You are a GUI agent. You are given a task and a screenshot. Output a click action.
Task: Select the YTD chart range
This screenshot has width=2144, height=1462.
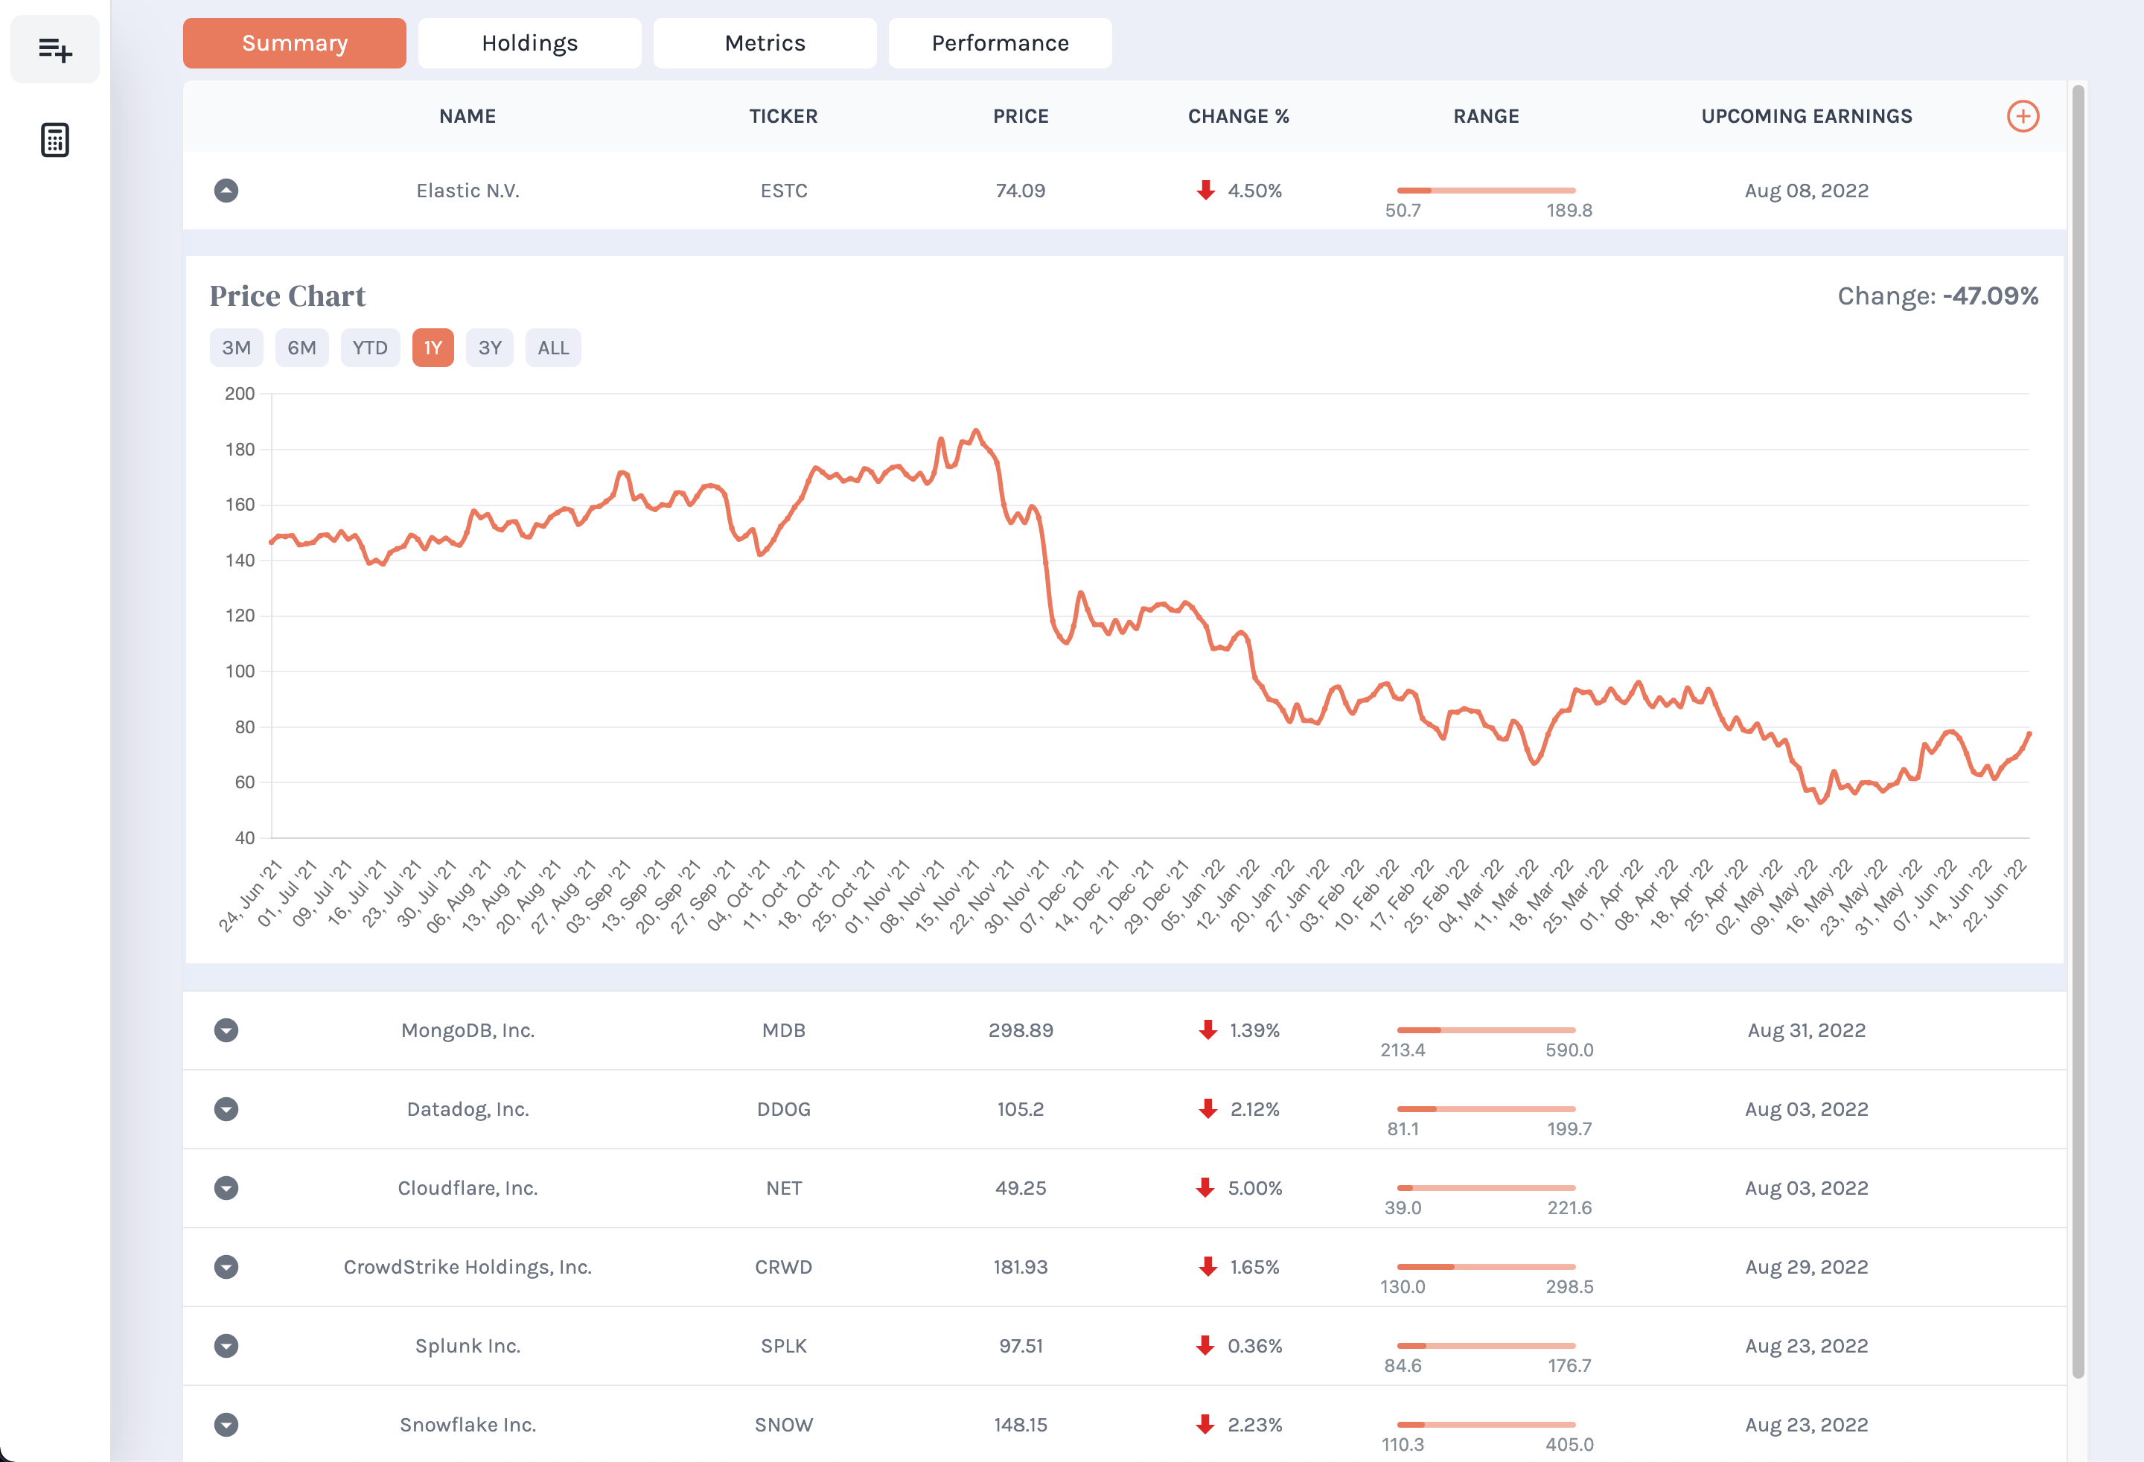[x=370, y=348]
